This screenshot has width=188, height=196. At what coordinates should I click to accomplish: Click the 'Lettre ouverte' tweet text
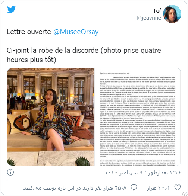(29, 32)
